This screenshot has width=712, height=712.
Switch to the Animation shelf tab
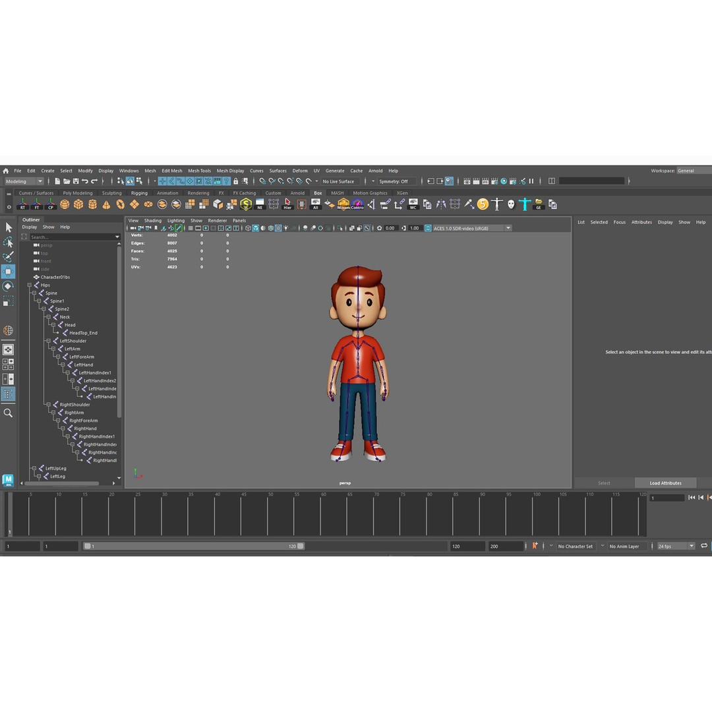167,193
